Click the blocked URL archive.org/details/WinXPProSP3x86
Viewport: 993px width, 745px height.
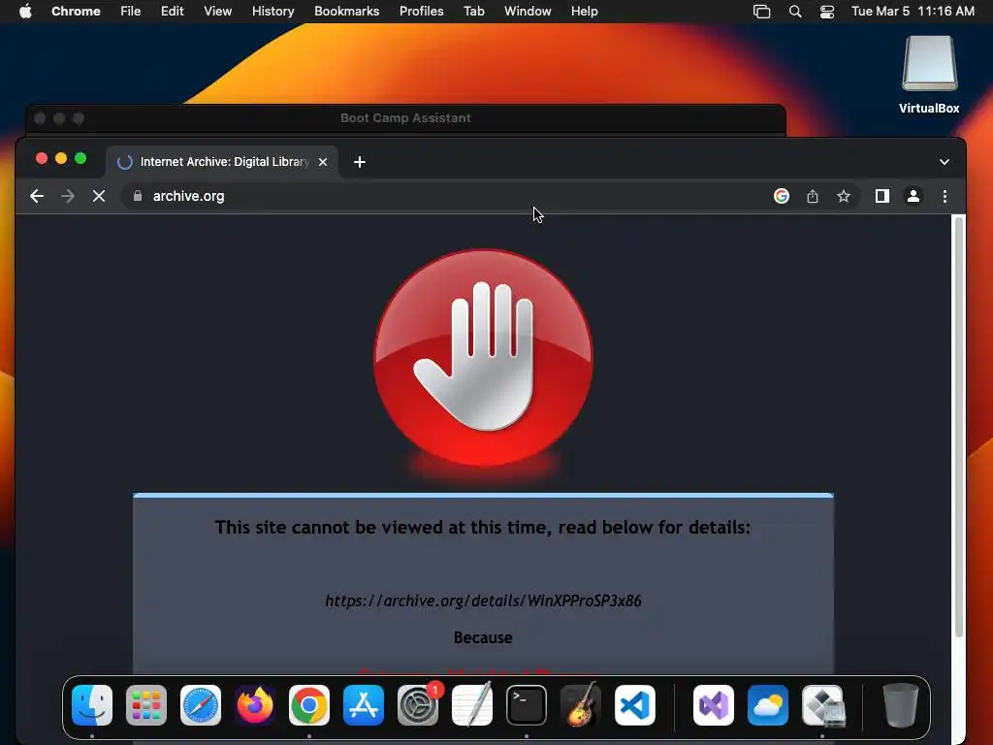tap(483, 600)
